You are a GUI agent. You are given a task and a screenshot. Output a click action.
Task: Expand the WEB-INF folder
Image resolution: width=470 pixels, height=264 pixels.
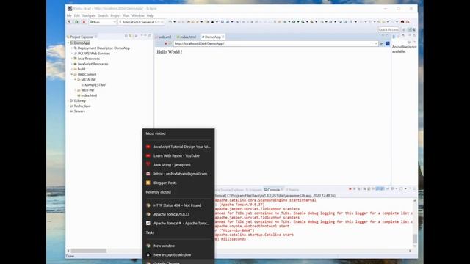pos(75,90)
